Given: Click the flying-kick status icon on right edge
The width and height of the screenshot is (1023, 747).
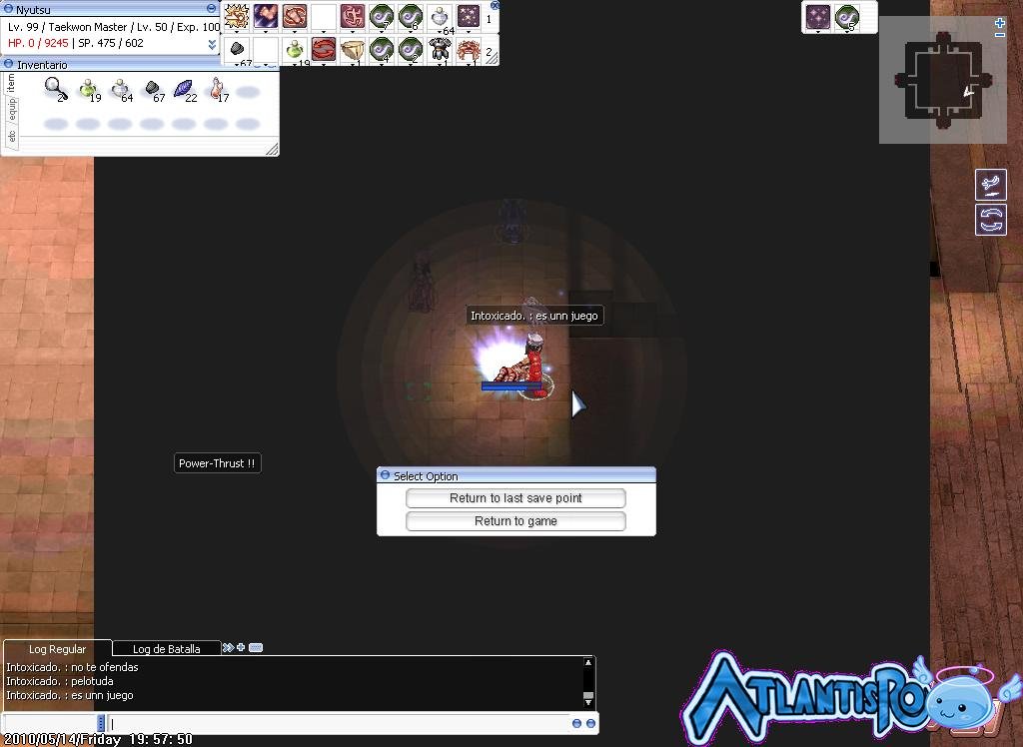Looking at the screenshot, I should tap(990, 184).
